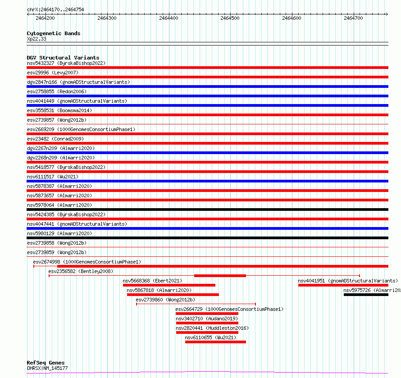Viewport: 401px width, 378px height.
Task: Select the nsv6110655 (Wu2021) label
Action: tap(210, 337)
